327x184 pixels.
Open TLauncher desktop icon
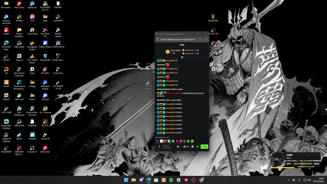coord(58,70)
